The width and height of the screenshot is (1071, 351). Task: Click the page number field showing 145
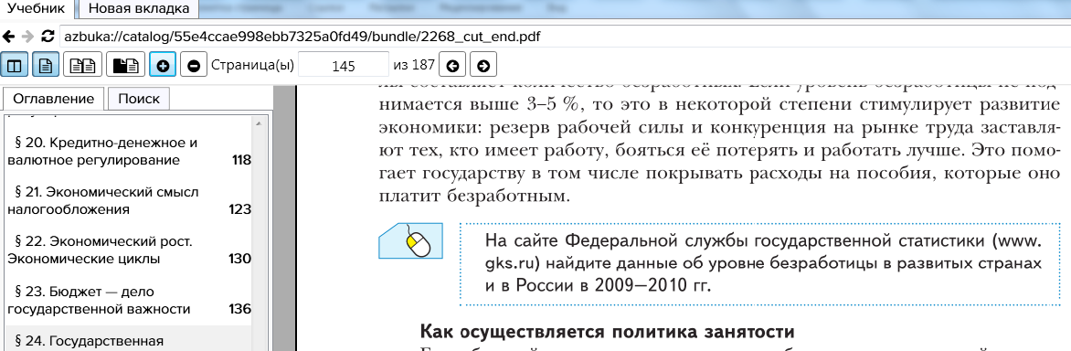pyautogui.click(x=344, y=66)
